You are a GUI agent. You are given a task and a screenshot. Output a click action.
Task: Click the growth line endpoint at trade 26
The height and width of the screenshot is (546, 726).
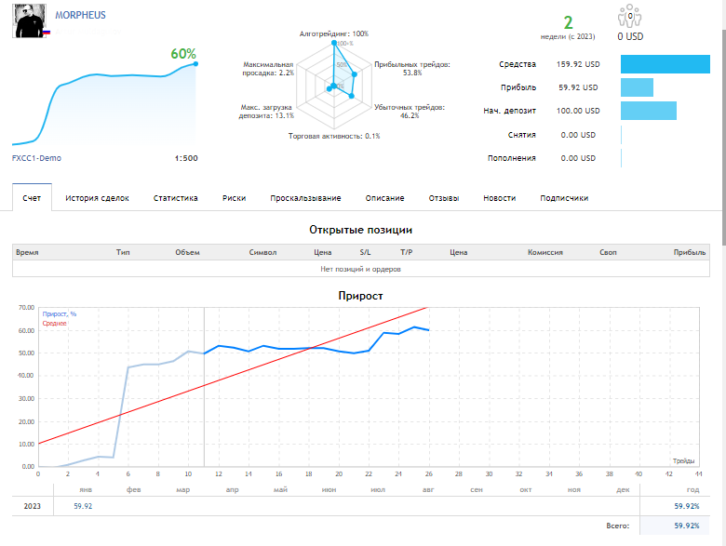point(429,330)
